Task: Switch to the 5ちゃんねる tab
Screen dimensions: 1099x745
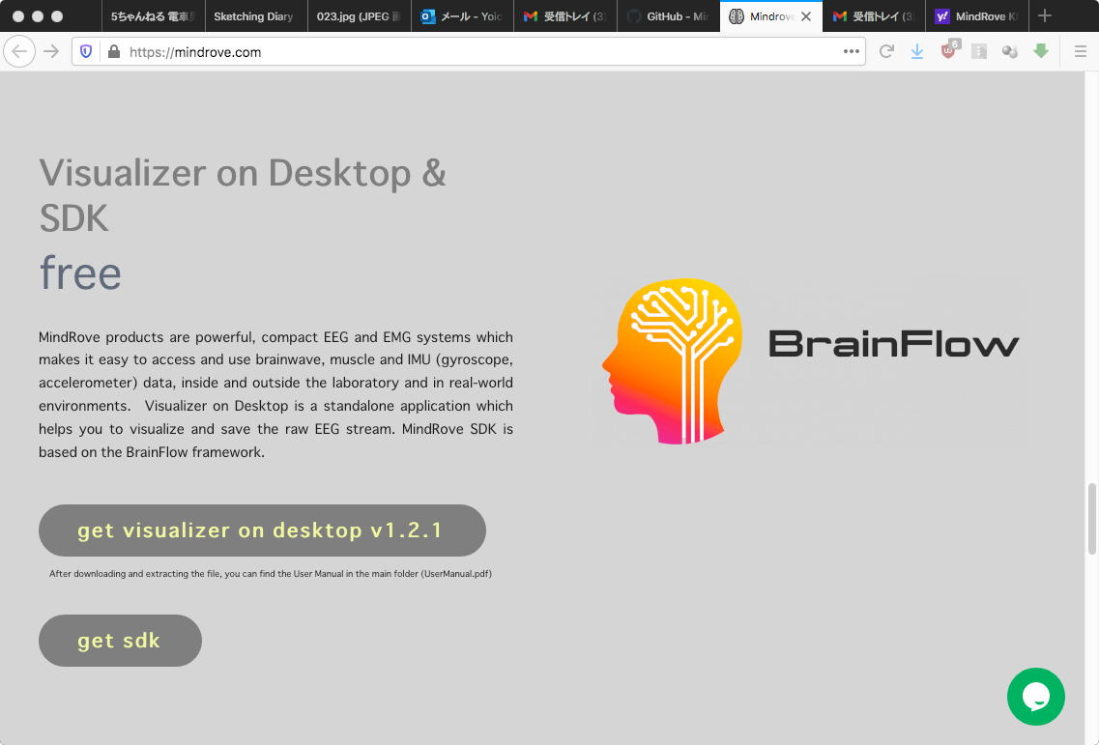Action: tap(154, 16)
